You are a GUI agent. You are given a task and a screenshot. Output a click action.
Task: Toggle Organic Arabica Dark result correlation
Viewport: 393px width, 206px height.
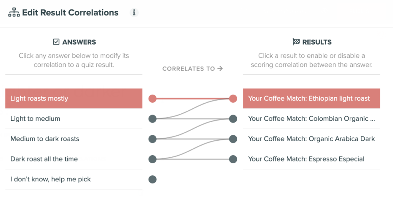[x=312, y=139]
